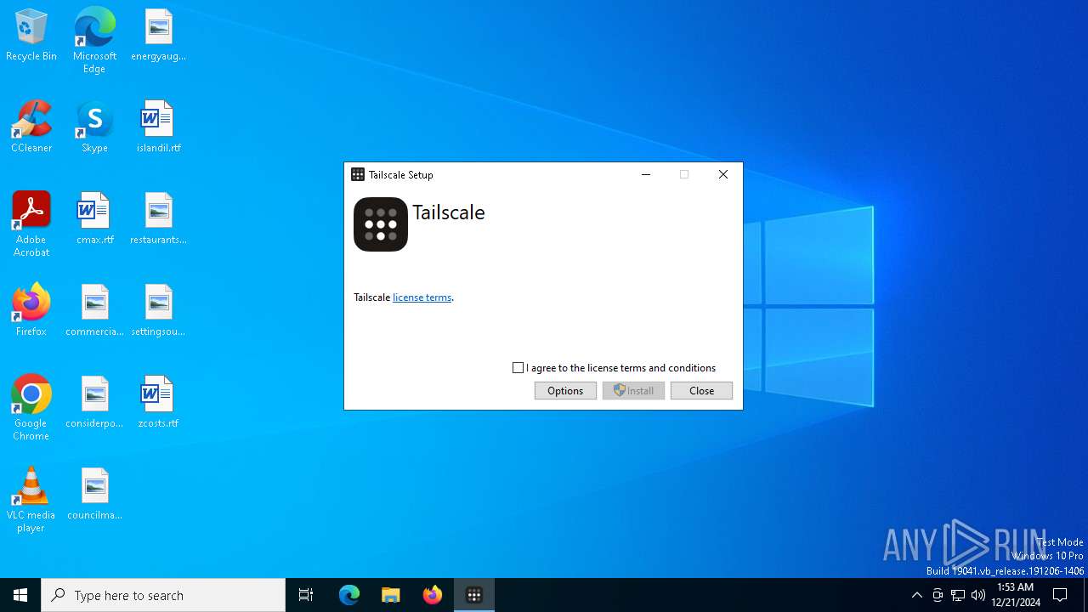Image resolution: width=1088 pixels, height=612 pixels.
Task: Launch Firefox from the taskbar
Action: pos(433,595)
